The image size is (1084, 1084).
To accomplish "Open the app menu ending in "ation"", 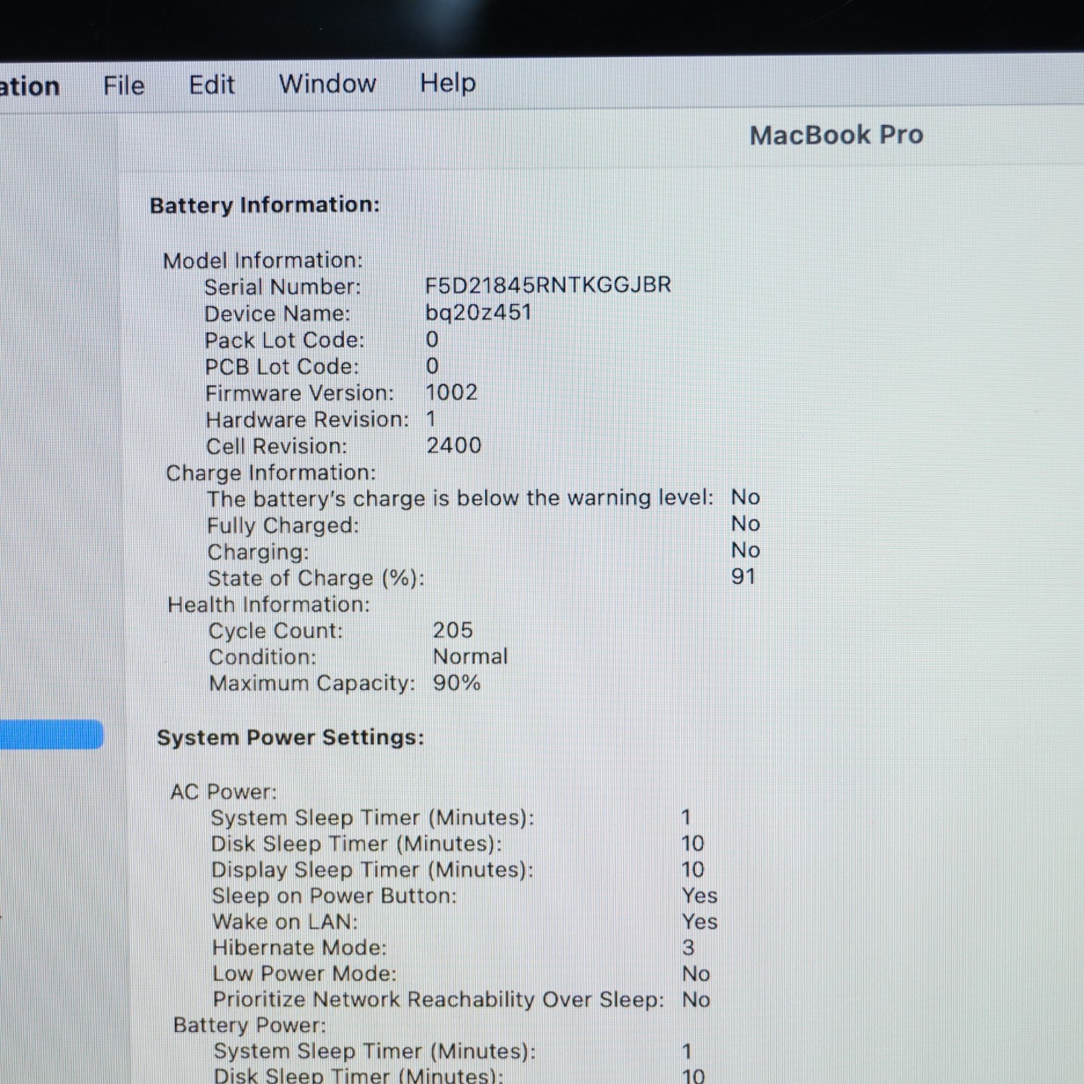I will click(x=30, y=87).
